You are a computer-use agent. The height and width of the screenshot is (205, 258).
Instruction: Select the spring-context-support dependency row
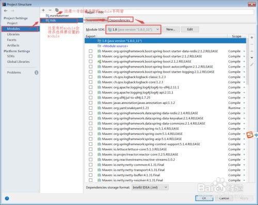[x=165, y=144]
